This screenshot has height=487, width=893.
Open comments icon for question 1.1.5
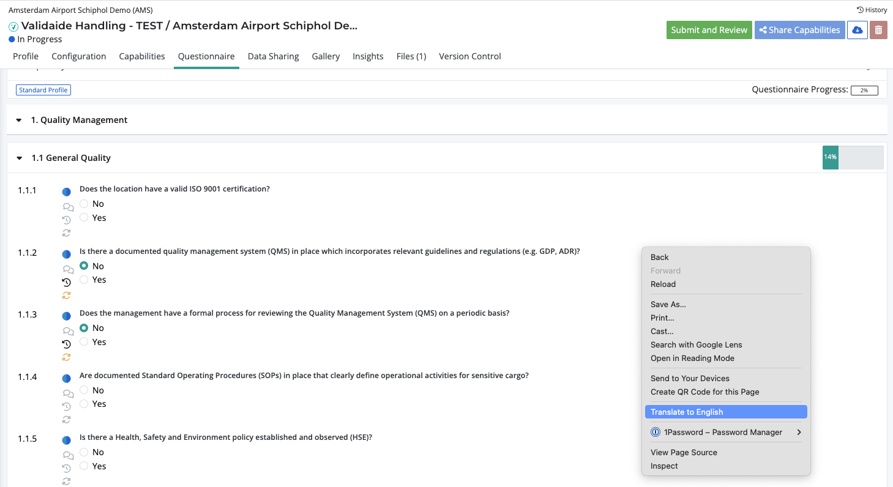(x=69, y=455)
